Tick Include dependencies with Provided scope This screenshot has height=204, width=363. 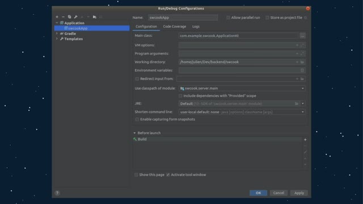click(x=180, y=96)
